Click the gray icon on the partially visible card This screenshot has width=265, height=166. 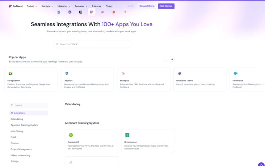point(71,162)
